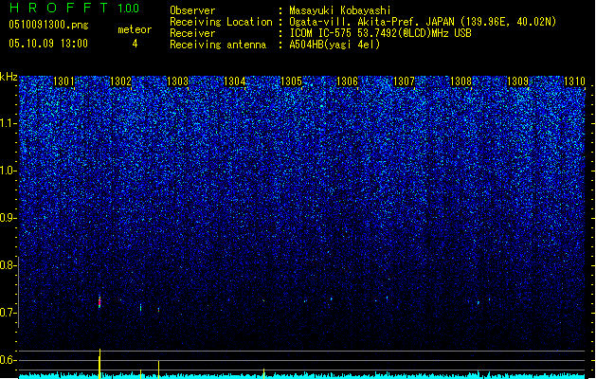Click the meteor label
The height and width of the screenshot is (379, 596).
135,29
